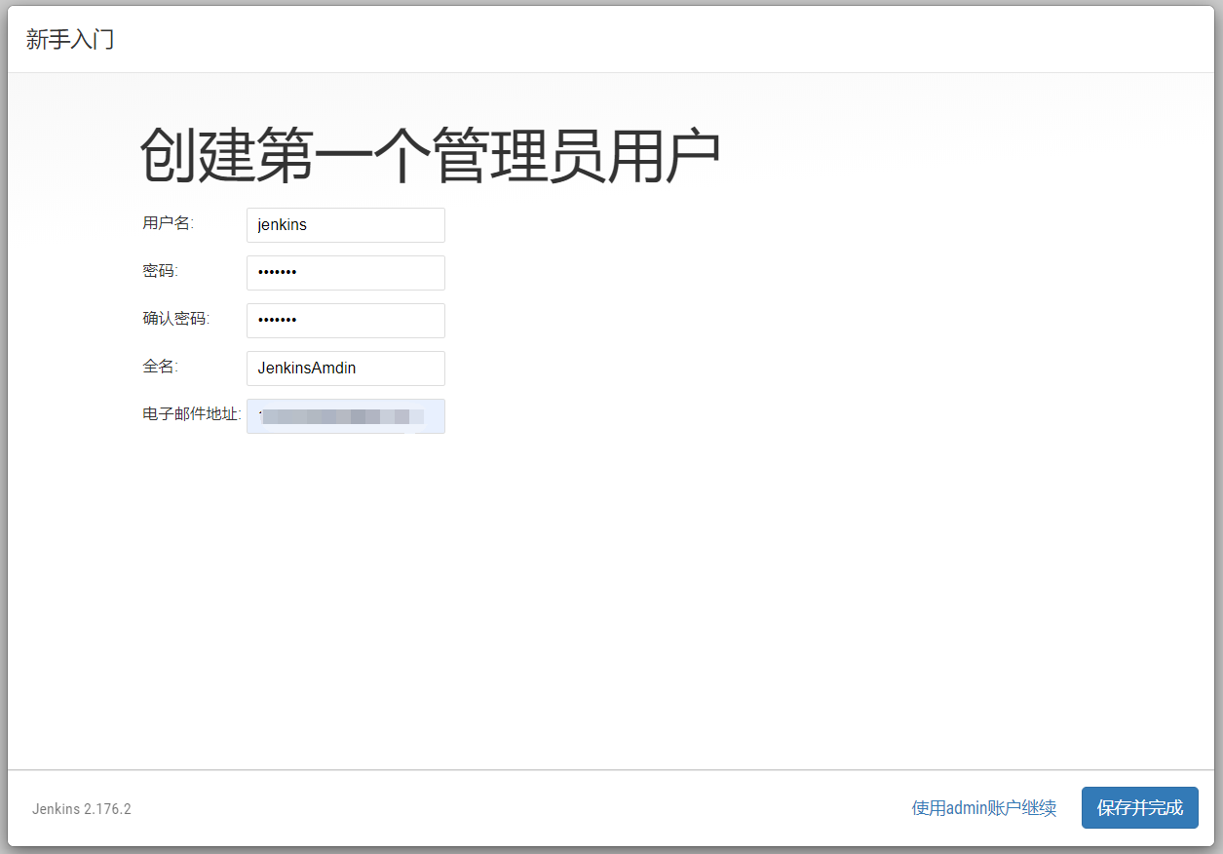The image size is (1223, 854).
Task: Click the 密码 password field
Action: tap(345, 273)
